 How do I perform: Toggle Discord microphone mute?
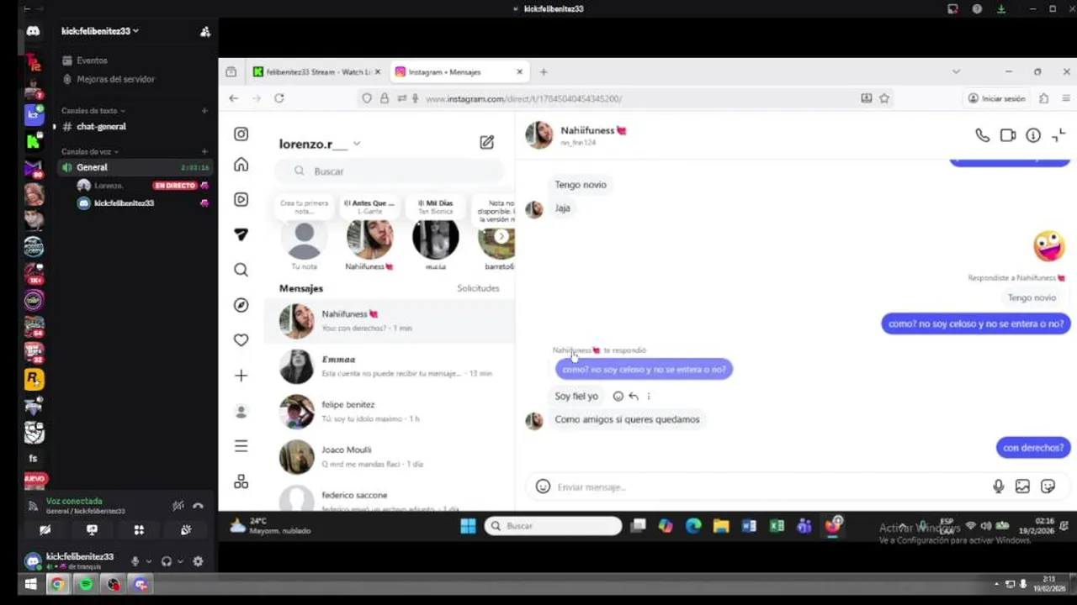coord(135,561)
